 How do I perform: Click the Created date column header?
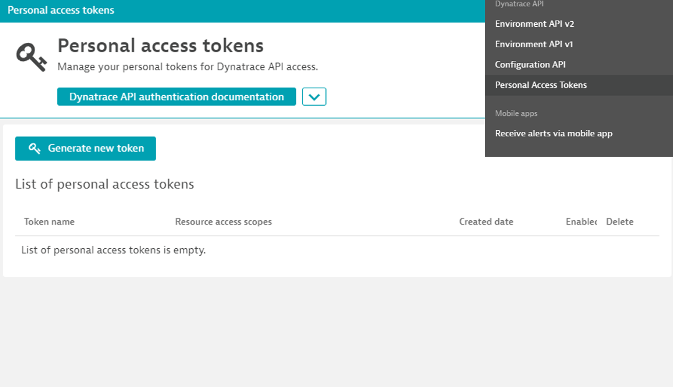point(486,221)
